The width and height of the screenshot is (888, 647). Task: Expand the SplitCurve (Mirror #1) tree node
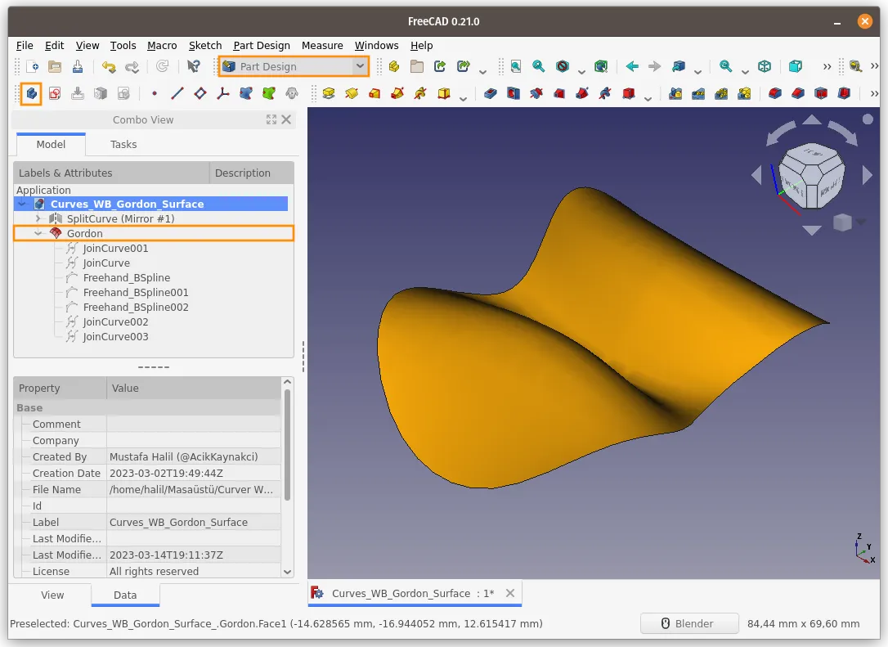[38, 218]
